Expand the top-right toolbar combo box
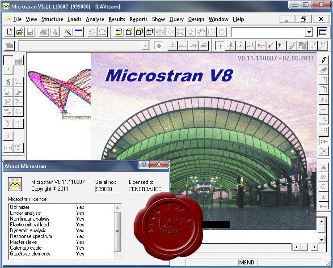The image size is (333, 268). click(309, 32)
